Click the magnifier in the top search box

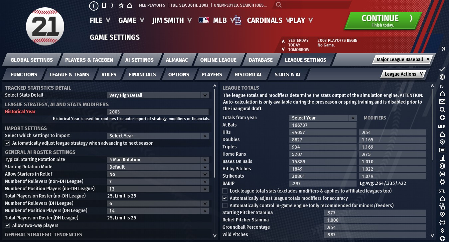click(279, 5)
